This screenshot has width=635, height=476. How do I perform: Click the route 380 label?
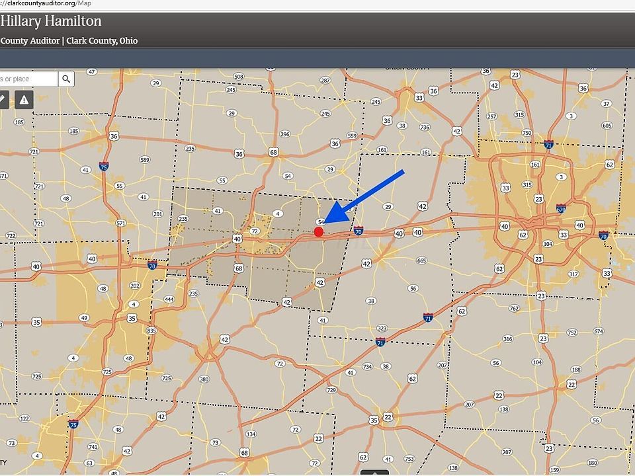tap(204, 379)
